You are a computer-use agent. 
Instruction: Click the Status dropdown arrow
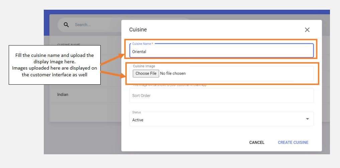(307, 119)
